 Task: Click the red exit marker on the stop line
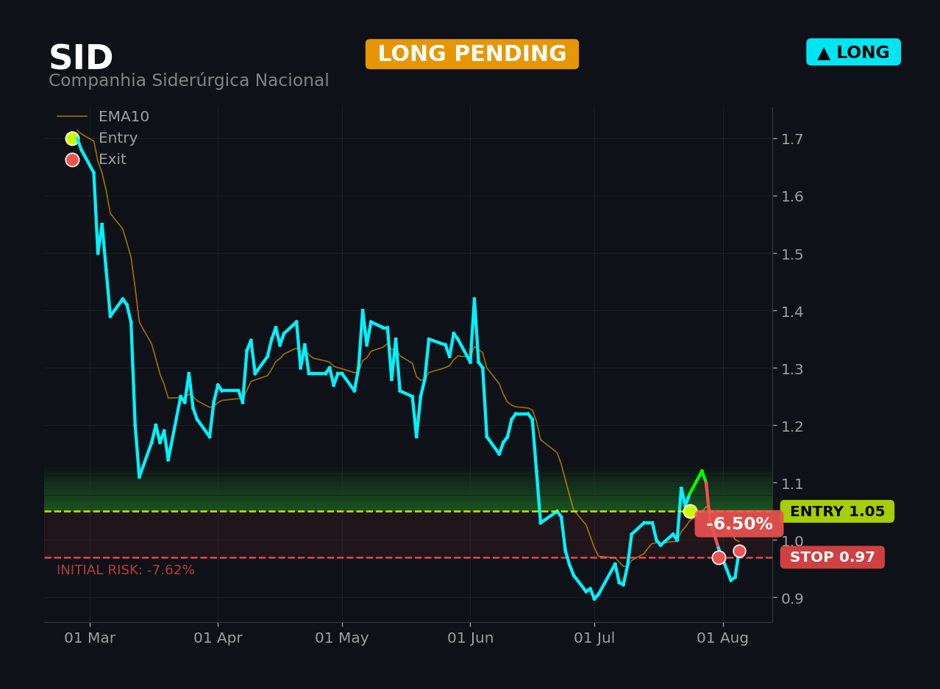pos(719,557)
